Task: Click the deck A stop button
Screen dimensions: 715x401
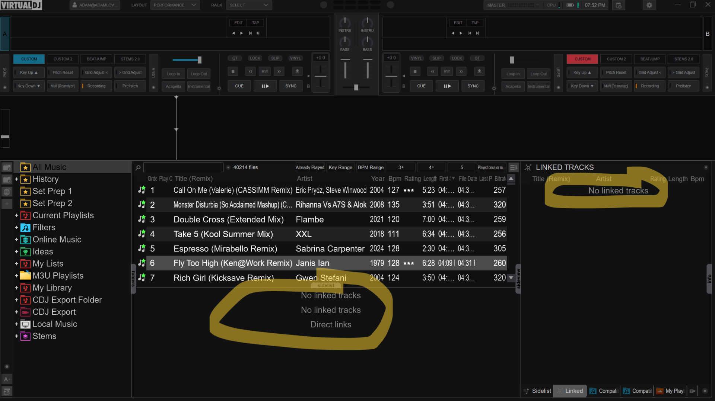Action: (x=233, y=71)
